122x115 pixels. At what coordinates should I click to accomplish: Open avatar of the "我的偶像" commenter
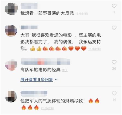(11, 31)
